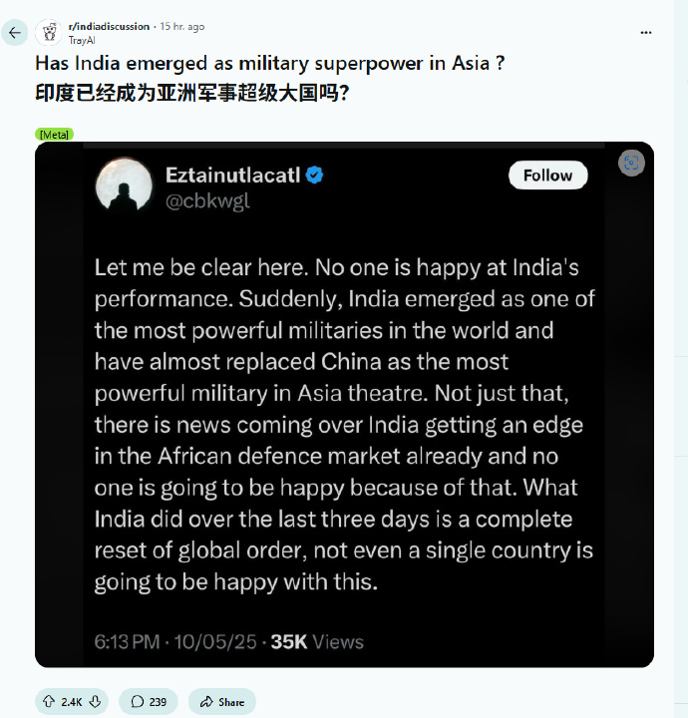Click the post title about India superpower
The image size is (688, 718).
click(268, 63)
